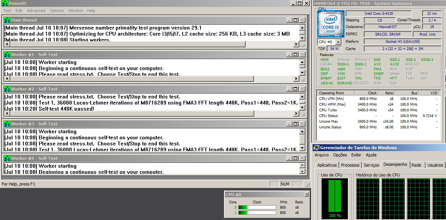Open the Options menu in Prime95
This screenshot has width=446, height=220.
57,11
